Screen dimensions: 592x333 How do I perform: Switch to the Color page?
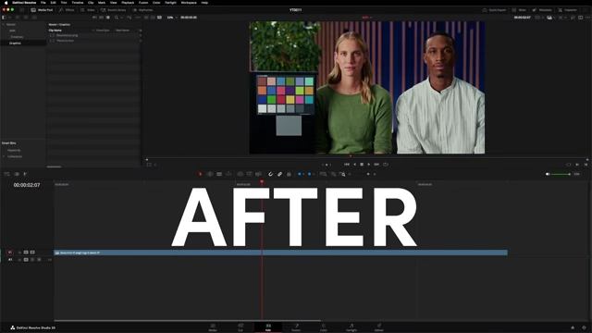coord(324,327)
